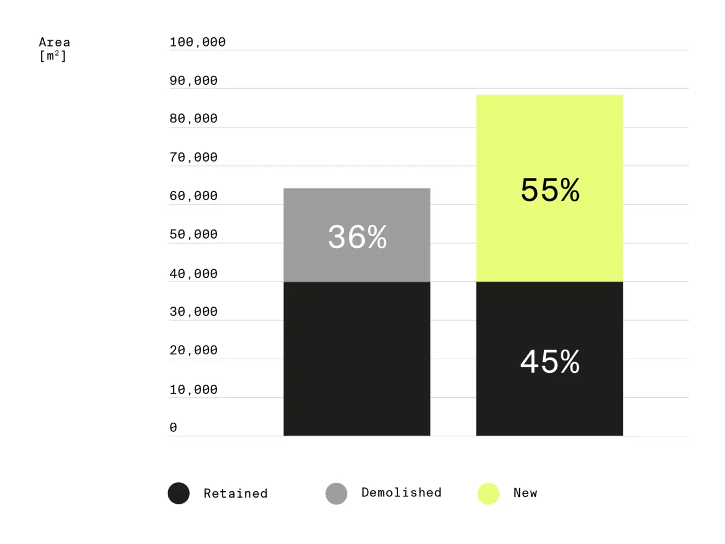Click the 80,000 axis label
This screenshot has width=725, height=544.
click(x=193, y=118)
